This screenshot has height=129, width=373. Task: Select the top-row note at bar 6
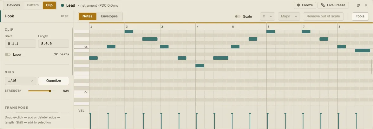pos(271,32)
